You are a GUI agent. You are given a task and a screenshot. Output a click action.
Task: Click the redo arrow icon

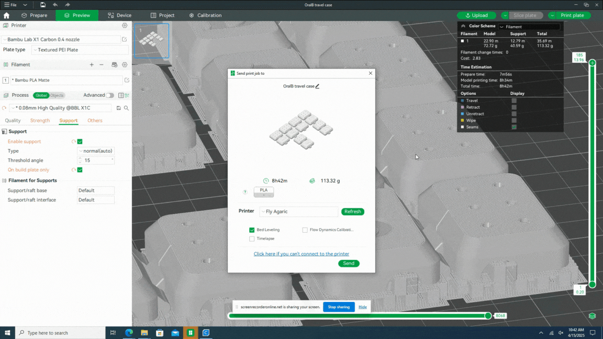[x=68, y=5]
